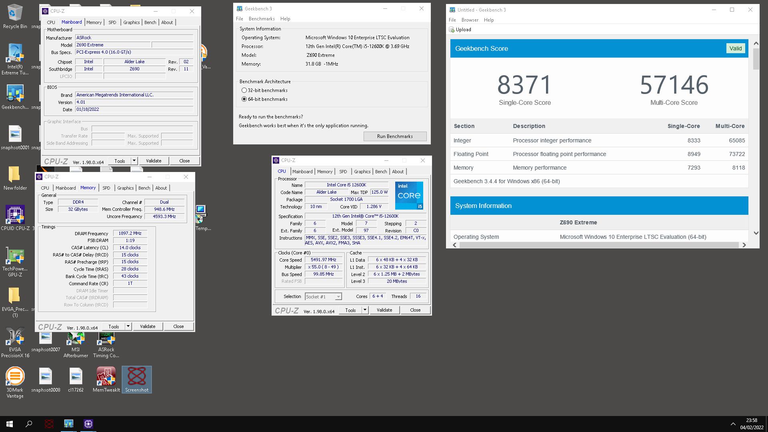Open Tools dropdown arrow in Mainboard CPU-Z
768x432 pixels.
134,161
